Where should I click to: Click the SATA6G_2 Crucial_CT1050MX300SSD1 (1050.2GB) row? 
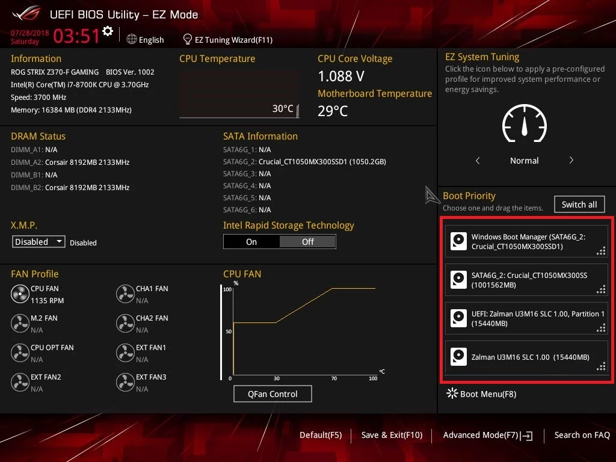(304, 161)
